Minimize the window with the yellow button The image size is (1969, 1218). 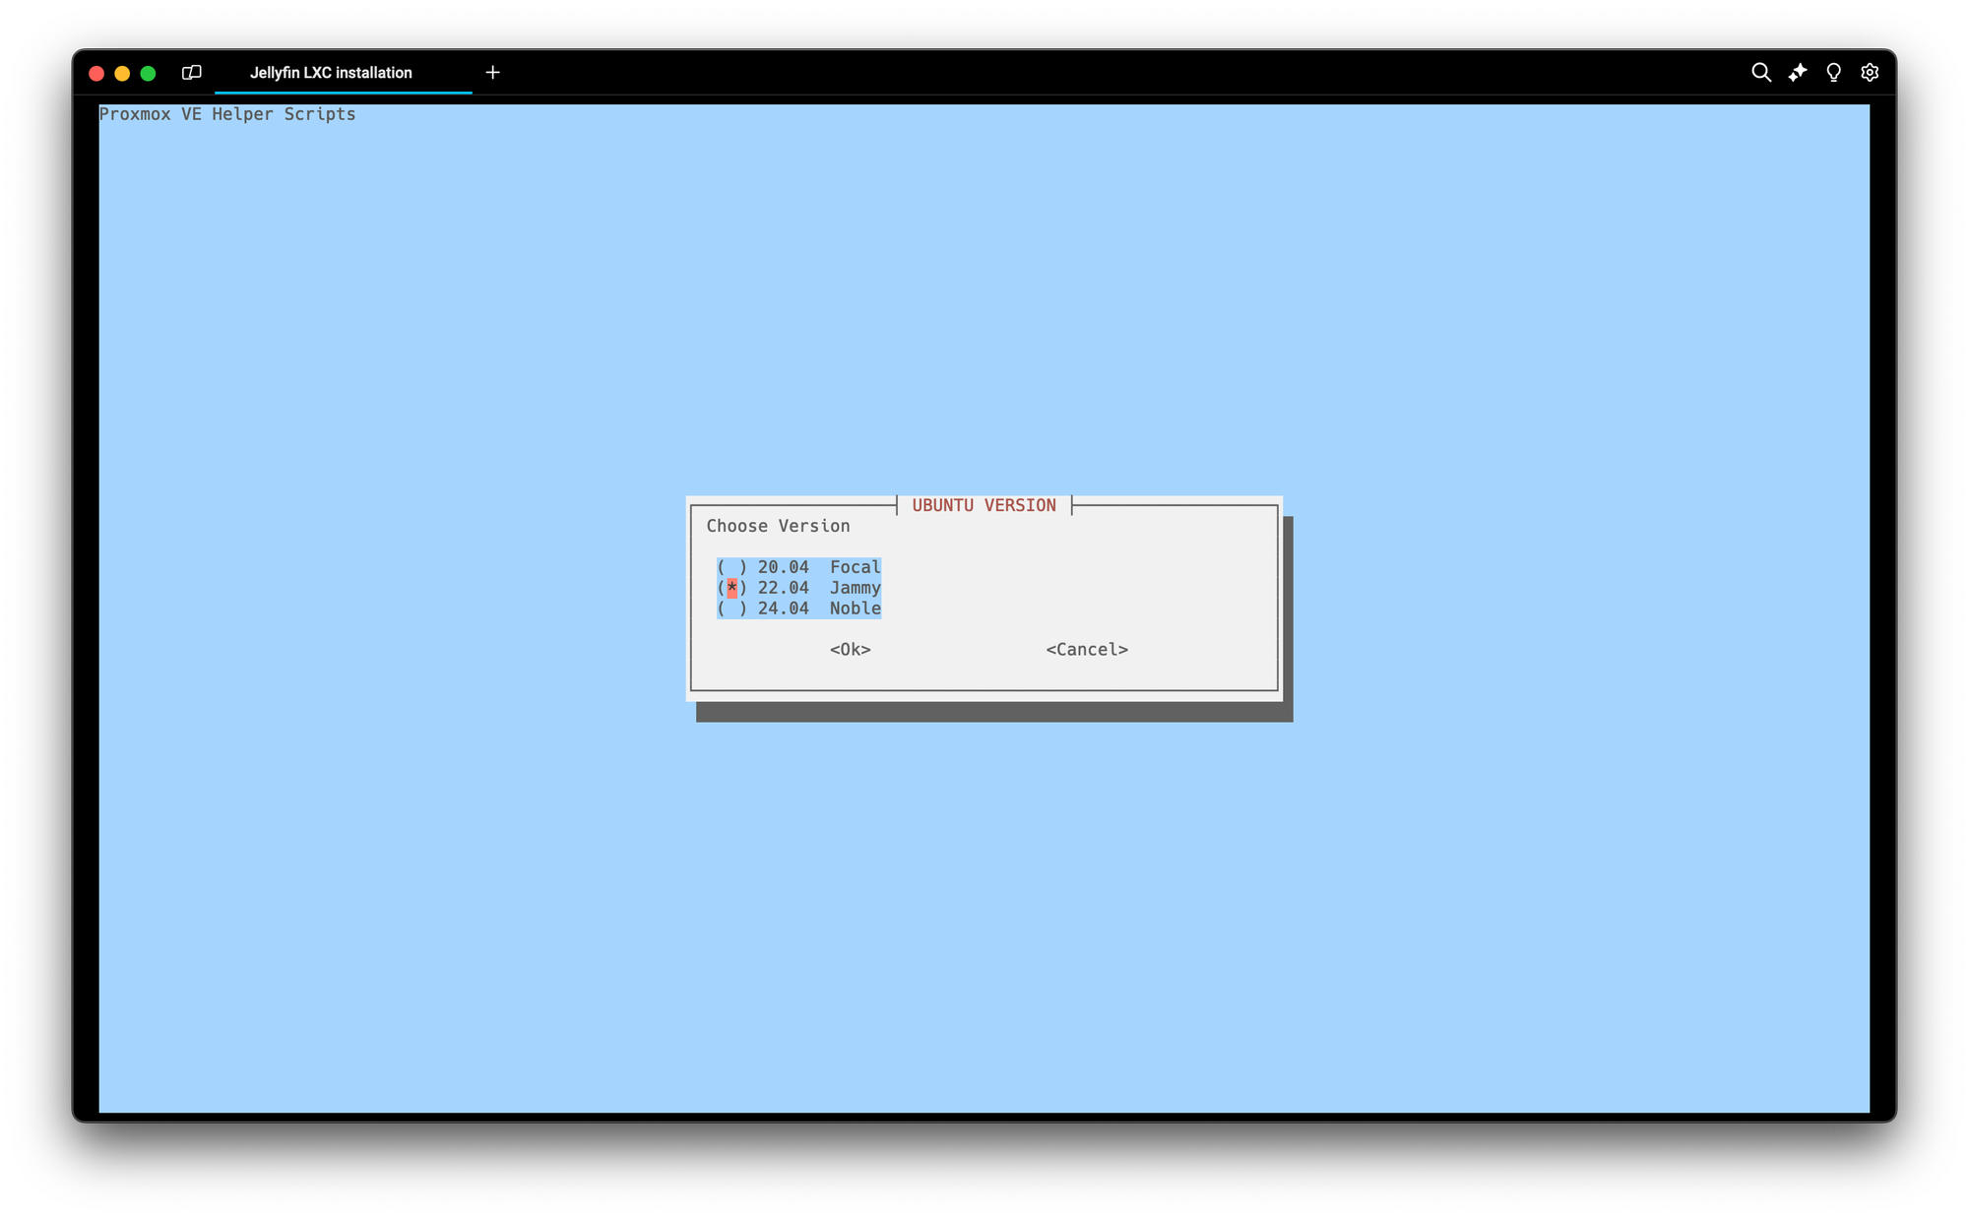click(122, 74)
